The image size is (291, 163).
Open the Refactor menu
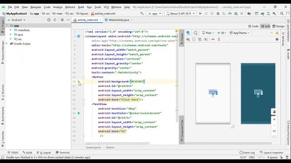pyautogui.click(x=70, y=7)
